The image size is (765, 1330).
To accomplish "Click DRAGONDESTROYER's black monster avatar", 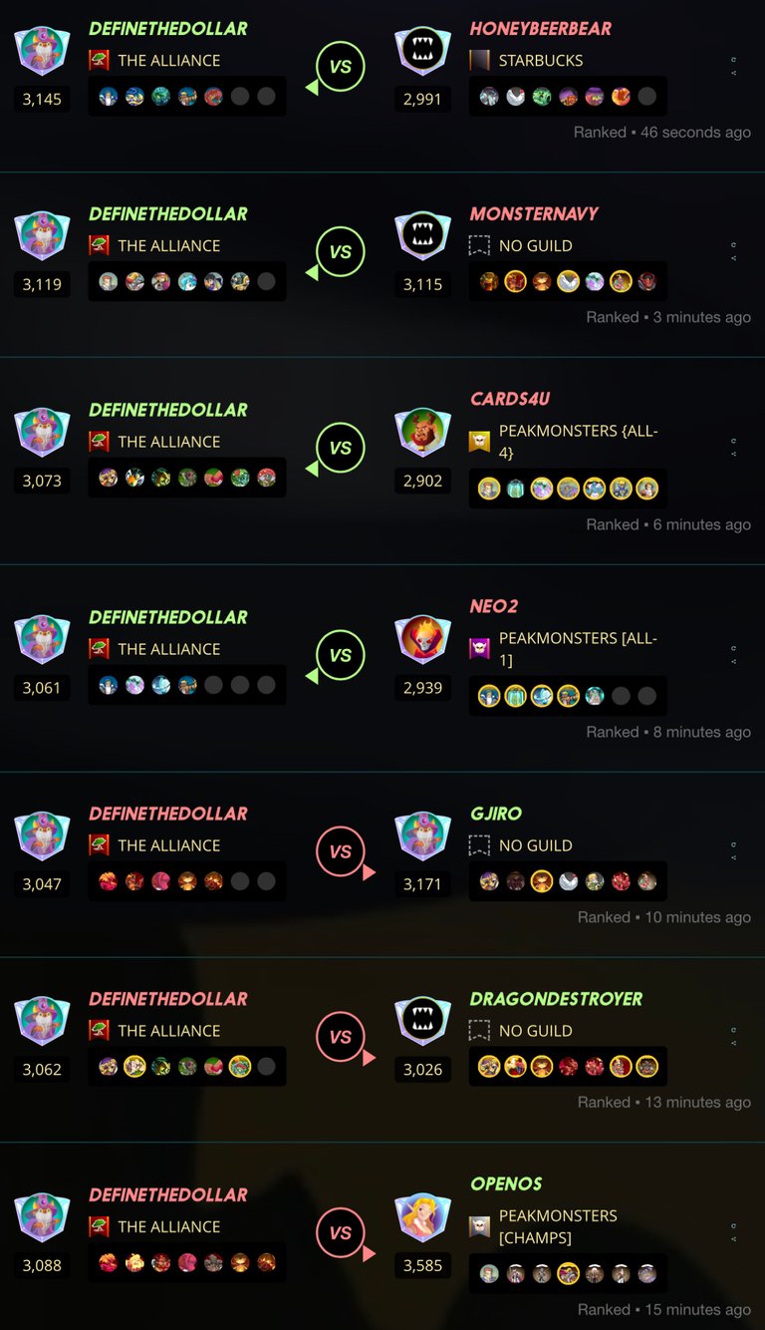I will pyautogui.click(x=422, y=1021).
